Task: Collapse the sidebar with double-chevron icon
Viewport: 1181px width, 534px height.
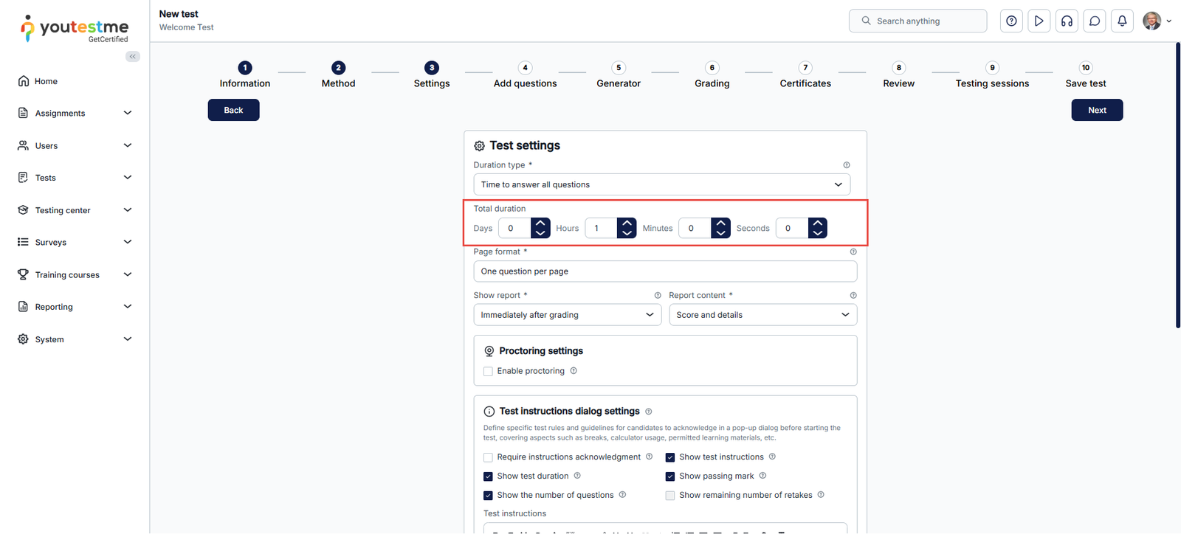Action: point(133,57)
